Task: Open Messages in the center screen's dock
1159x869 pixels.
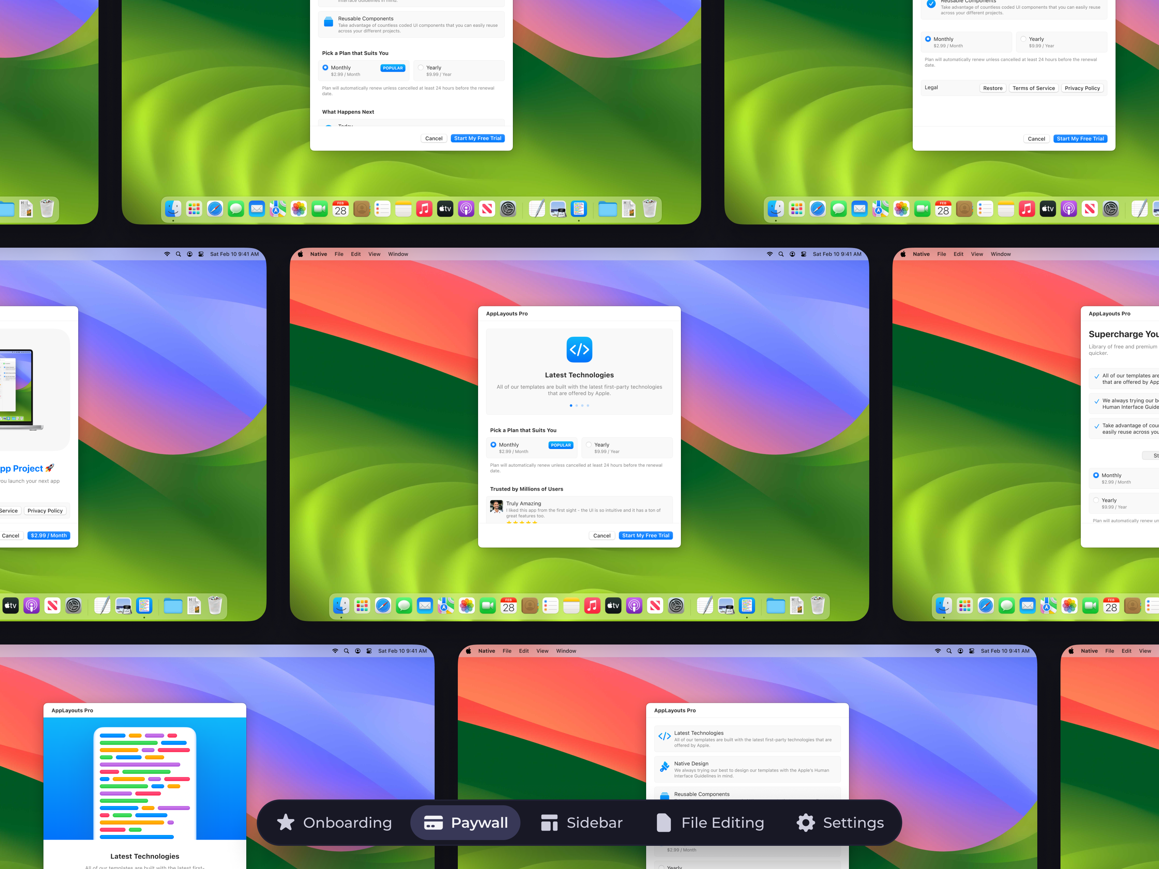Action: point(404,606)
